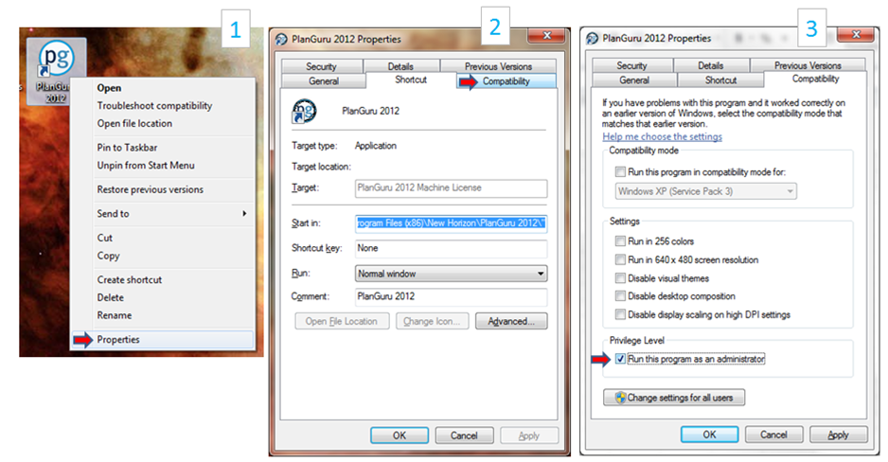Enable Run this program in compatibility mode
This screenshot has width=888, height=462.
point(620,171)
